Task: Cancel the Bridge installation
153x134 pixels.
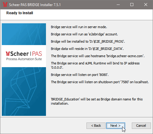Action: [141, 126]
